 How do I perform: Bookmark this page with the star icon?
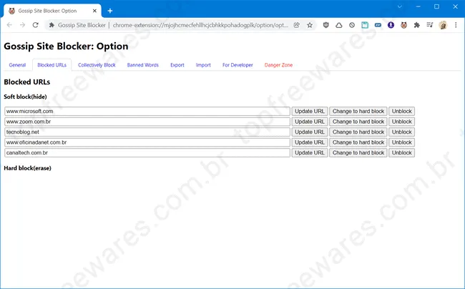(310, 25)
